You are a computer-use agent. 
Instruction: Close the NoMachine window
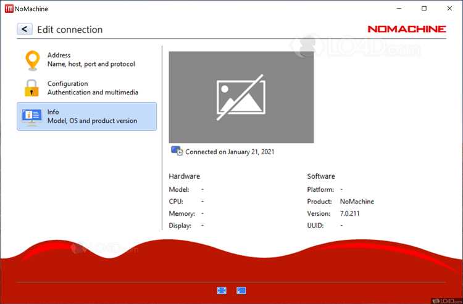[449, 9]
